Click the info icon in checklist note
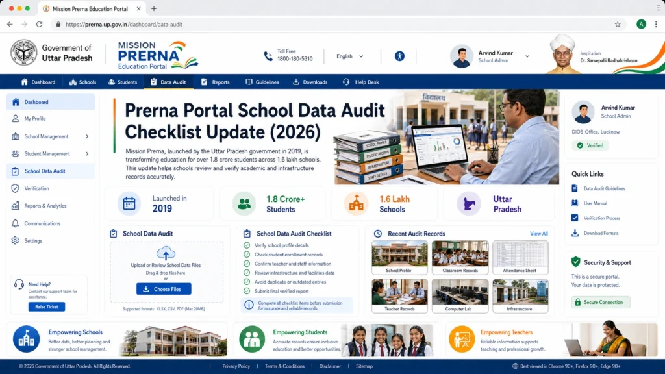The height and width of the screenshot is (374, 665). (249, 305)
